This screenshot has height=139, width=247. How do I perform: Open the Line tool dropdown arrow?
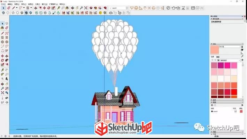(17, 8)
